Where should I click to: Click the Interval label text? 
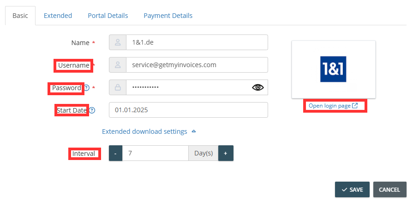(x=84, y=154)
